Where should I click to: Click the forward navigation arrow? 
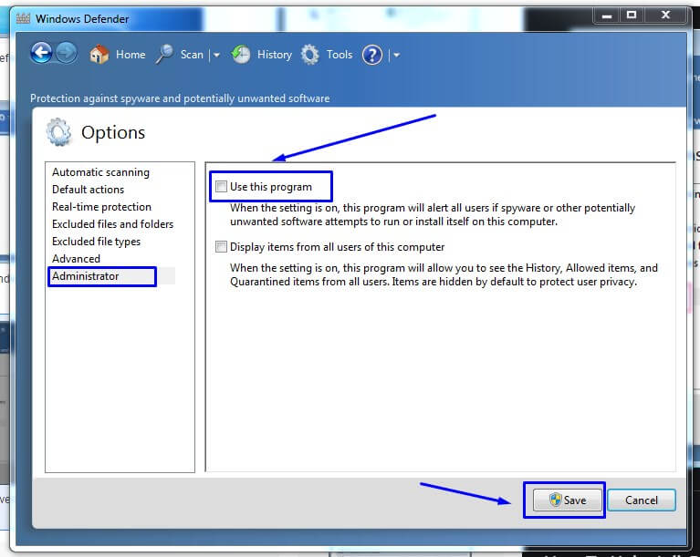pos(67,54)
